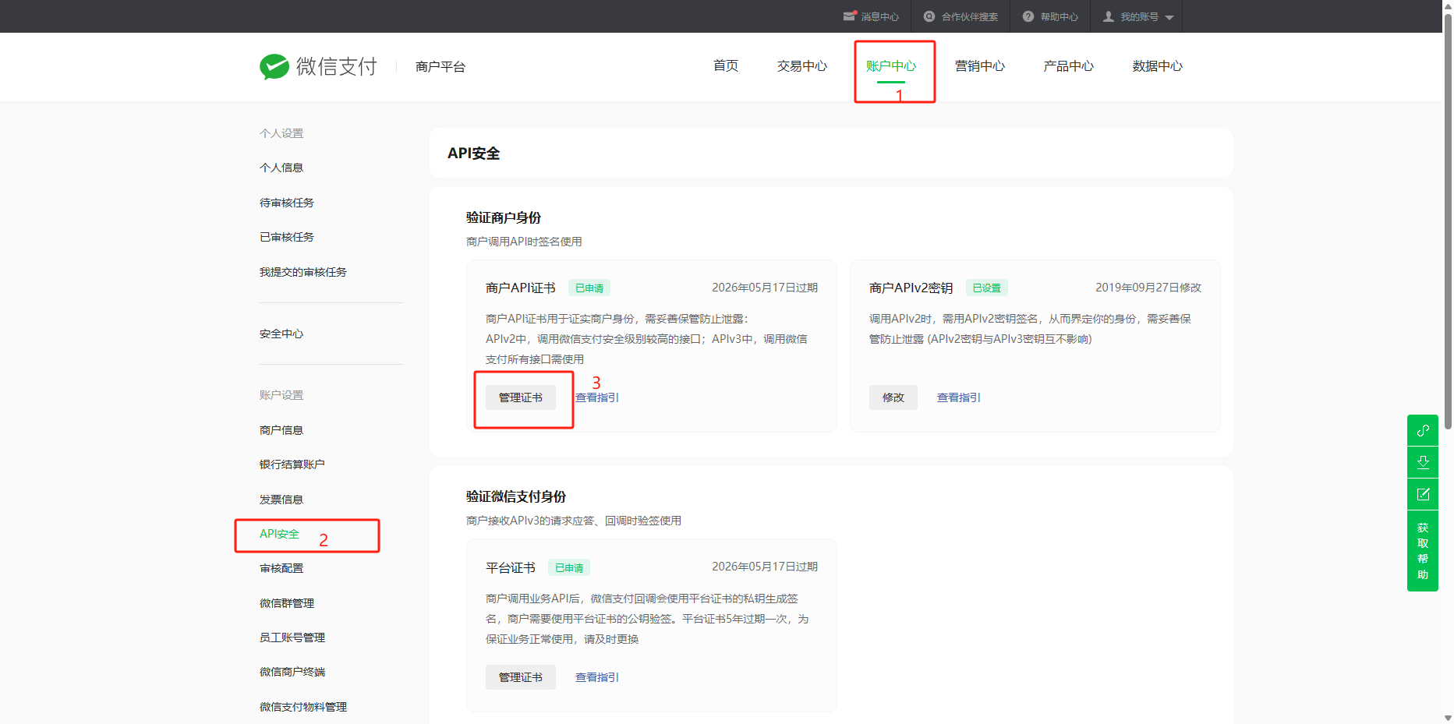The height and width of the screenshot is (724, 1454).
Task: Select 银行结算账户 in the sidebar
Action: 292,464
